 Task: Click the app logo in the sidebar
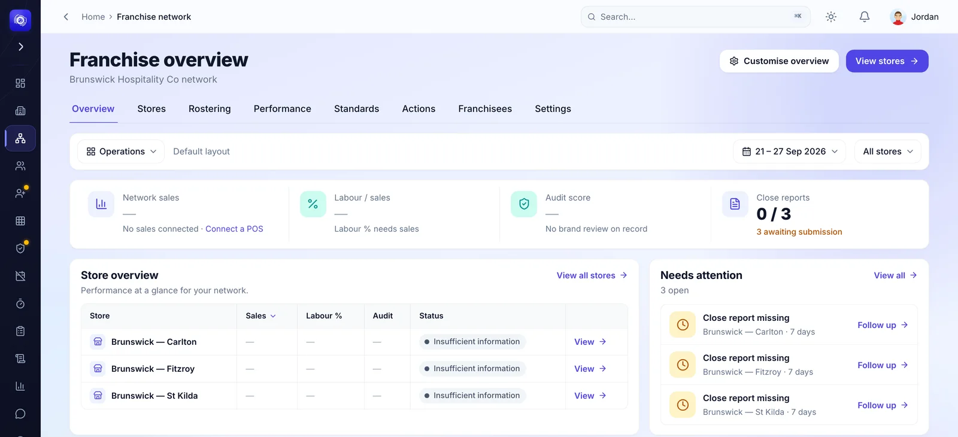click(x=20, y=20)
